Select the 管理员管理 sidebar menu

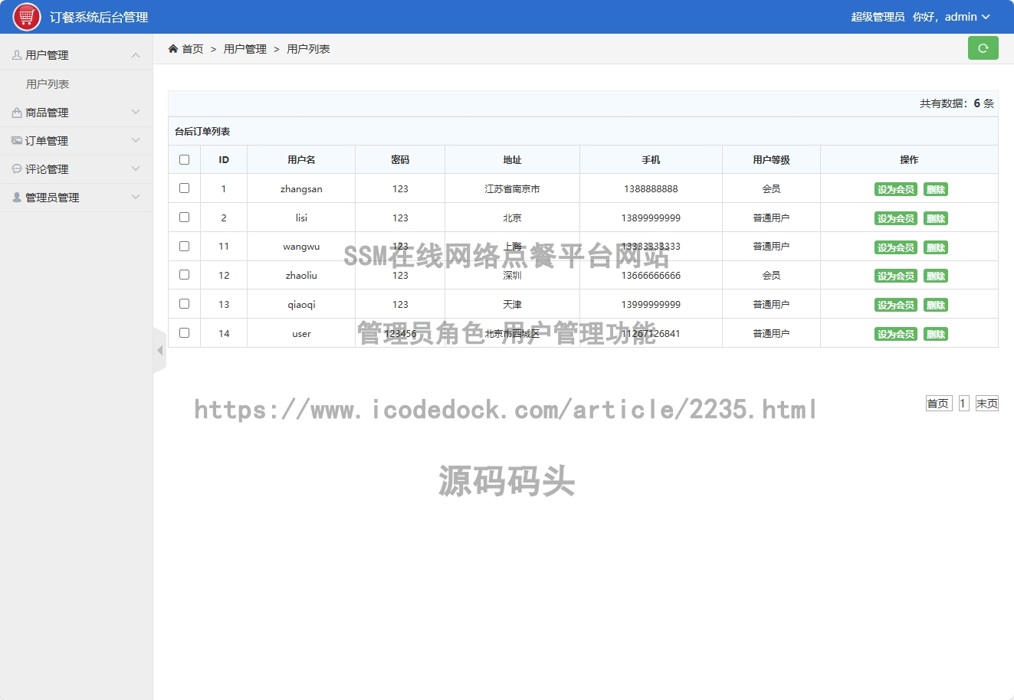point(77,198)
